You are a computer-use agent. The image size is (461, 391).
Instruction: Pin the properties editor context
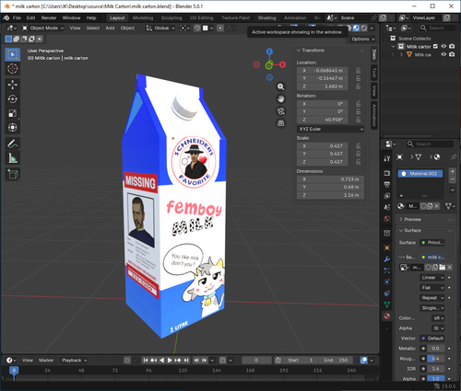(x=454, y=157)
